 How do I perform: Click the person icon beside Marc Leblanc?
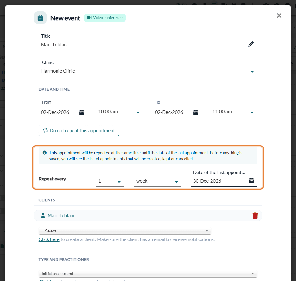[x=43, y=215]
